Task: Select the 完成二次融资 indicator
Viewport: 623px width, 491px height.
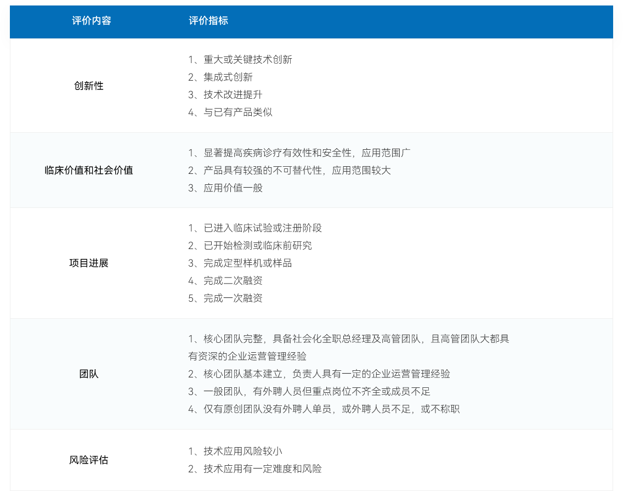Action: [x=225, y=280]
